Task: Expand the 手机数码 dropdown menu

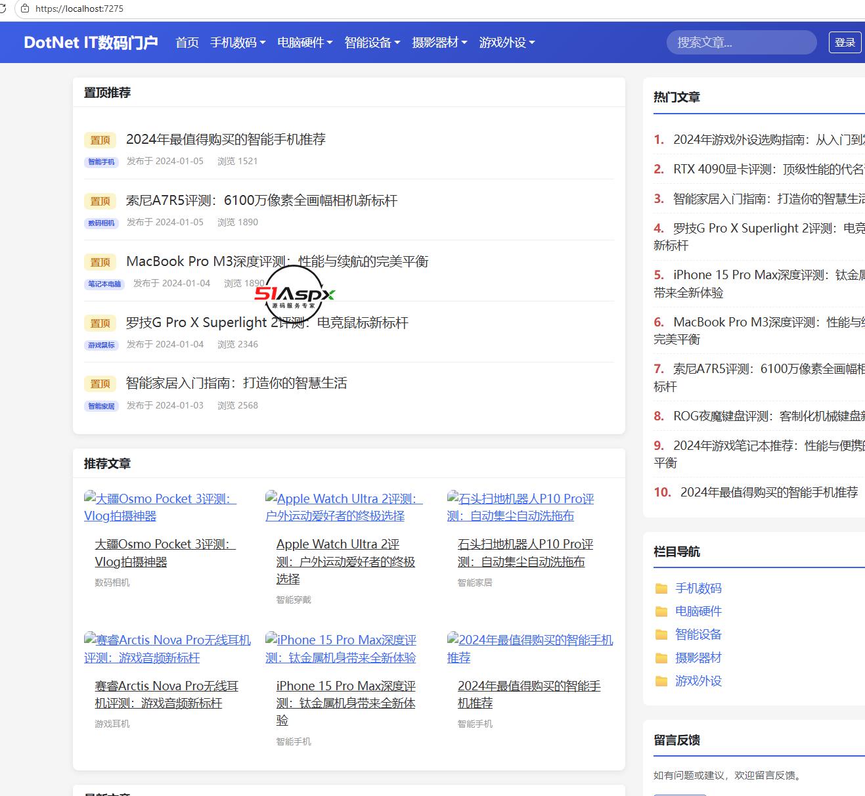Action: coord(238,43)
